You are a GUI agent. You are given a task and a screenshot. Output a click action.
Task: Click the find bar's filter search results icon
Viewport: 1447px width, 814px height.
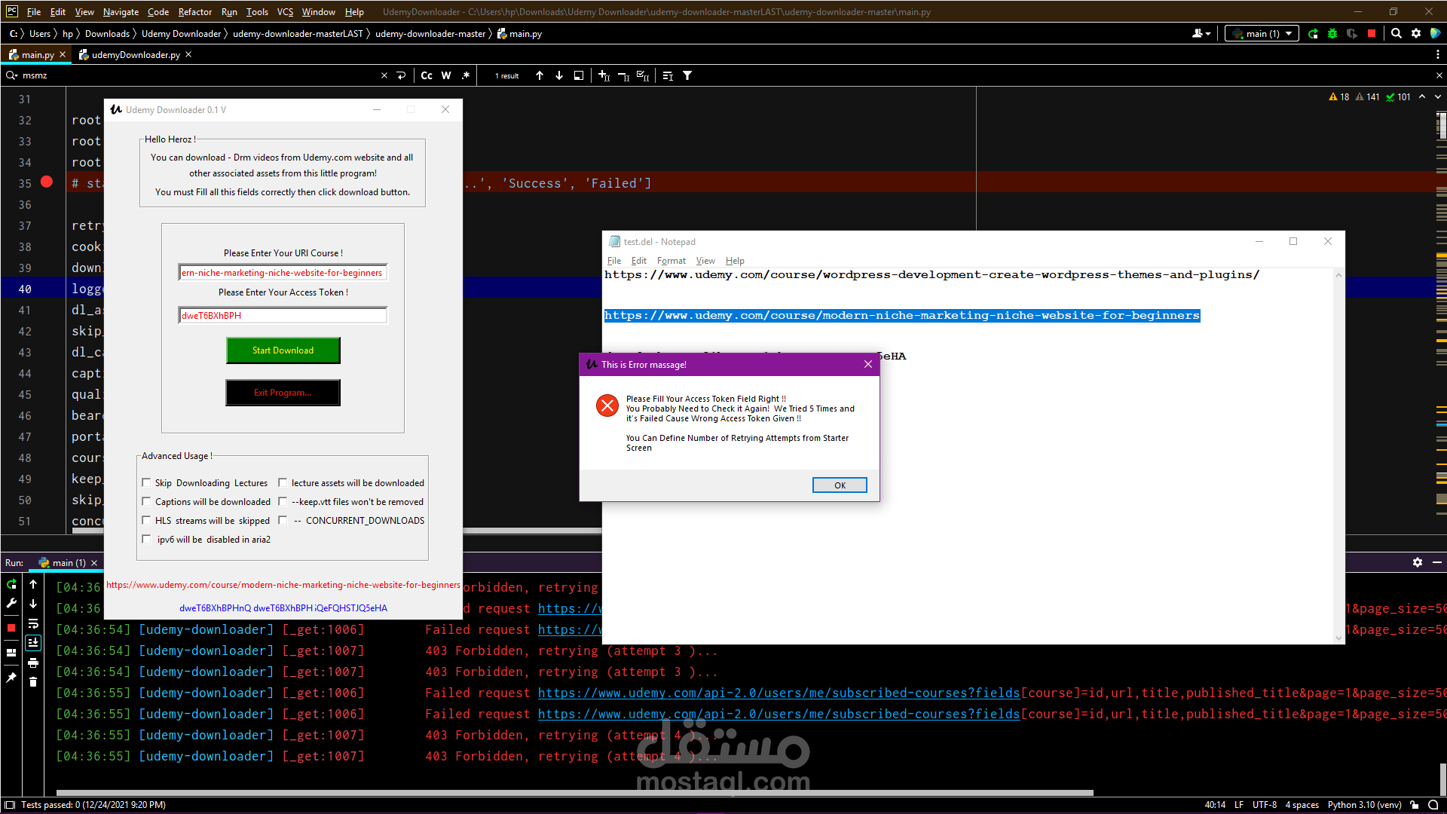pos(687,76)
